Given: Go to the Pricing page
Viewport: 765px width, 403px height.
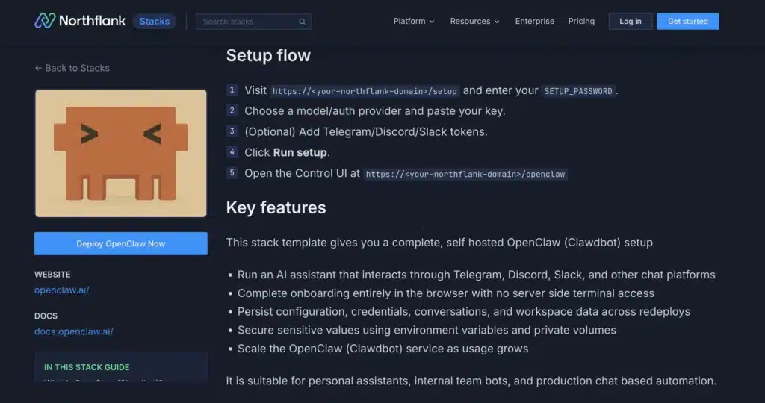Looking at the screenshot, I should tap(582, 22).
